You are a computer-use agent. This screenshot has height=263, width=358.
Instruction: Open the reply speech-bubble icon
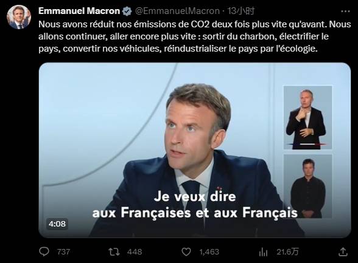pos(44,251)
